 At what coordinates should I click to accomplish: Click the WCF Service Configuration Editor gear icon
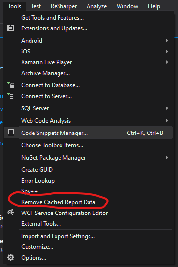tap(11, 213)
